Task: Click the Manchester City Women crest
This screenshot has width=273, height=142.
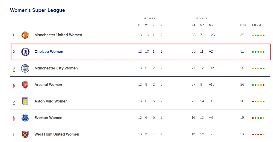Action: pos(25,68)
